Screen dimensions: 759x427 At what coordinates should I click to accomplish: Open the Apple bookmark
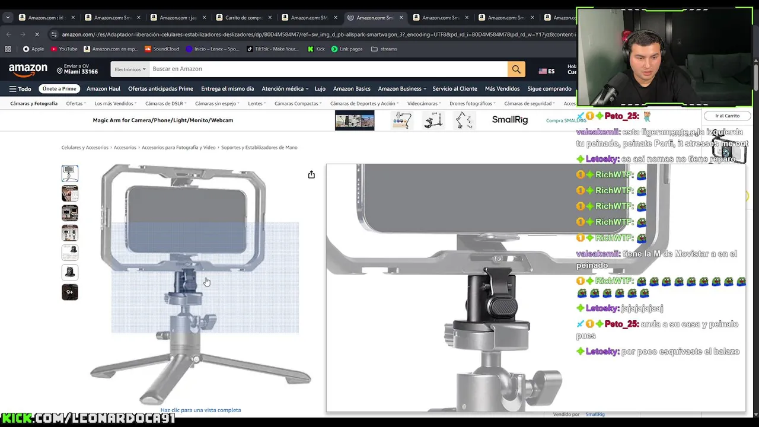pos(33,49)
